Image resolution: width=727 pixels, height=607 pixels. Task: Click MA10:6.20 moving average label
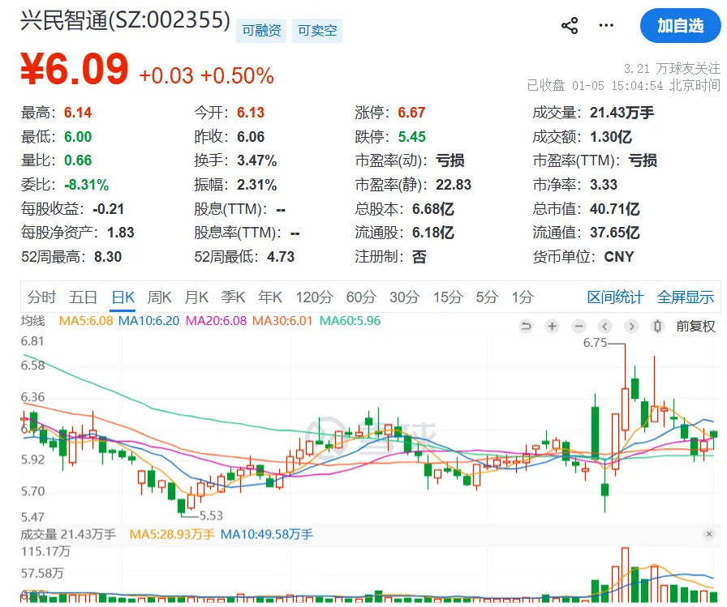148,320
